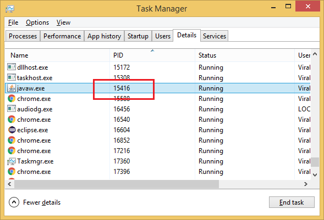The height and width of the screenshot is (220, 324).
Task: Click the End task button
Action: [292, 202]
